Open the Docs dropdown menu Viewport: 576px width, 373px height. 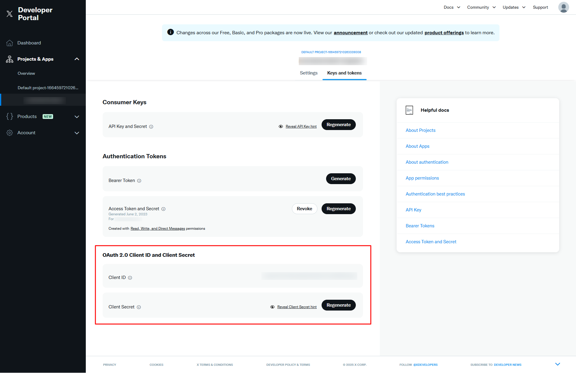[x=452, y=7]
